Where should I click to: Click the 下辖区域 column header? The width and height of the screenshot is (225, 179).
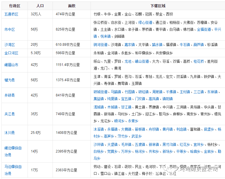tap(158, 6)
